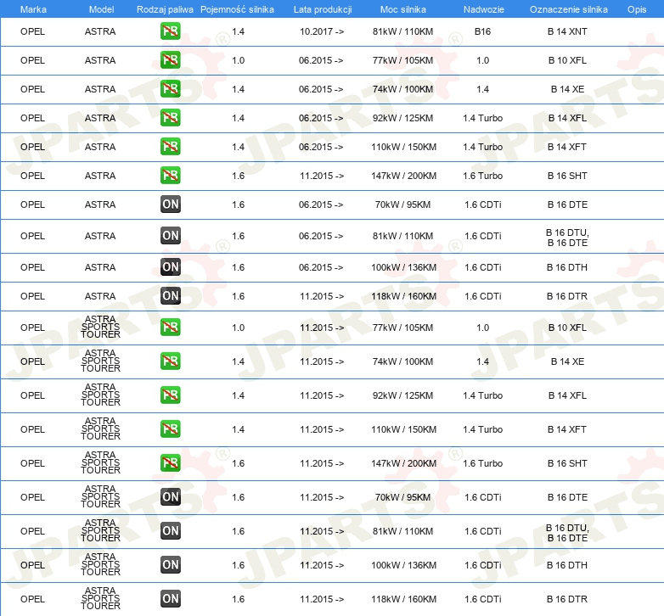Screen dimensions: 664x616
Task: Select the B16 body cell in first row
Action: click(x=482, y=32)
